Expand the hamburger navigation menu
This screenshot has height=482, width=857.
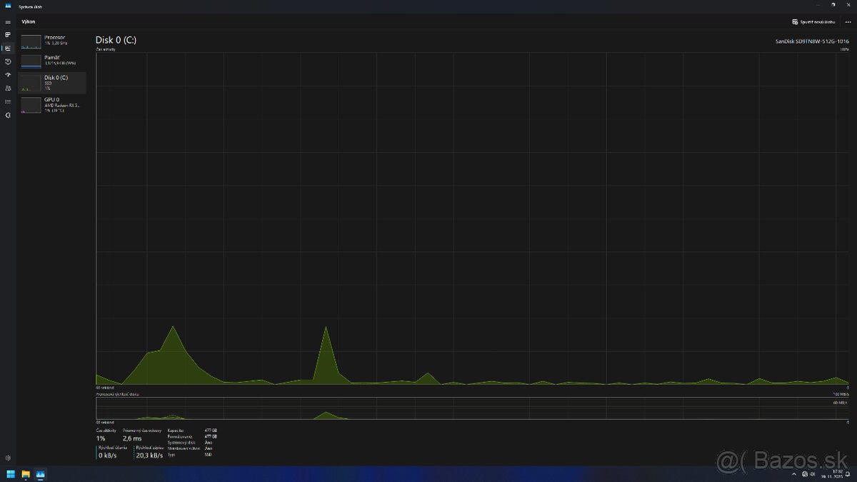(x=8, y=22)
